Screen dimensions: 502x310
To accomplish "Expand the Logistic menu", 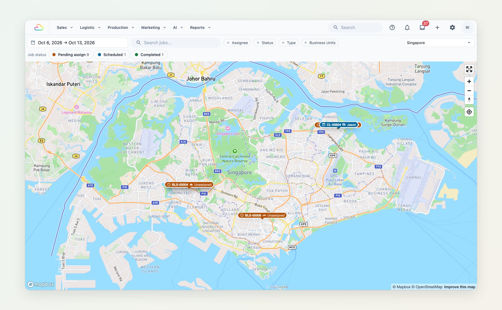I will pyautogui.click(x=90, y=28).
